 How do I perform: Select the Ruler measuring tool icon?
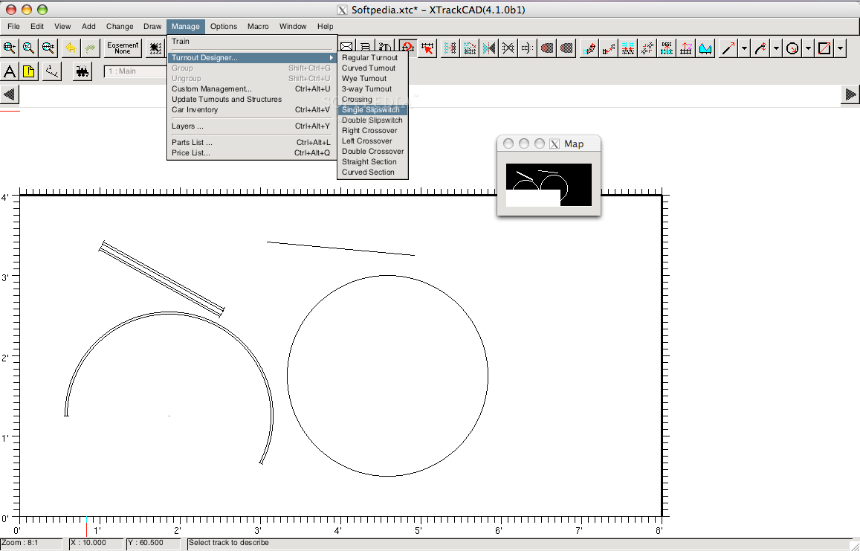pyautogui.click(x=52, y=71)
